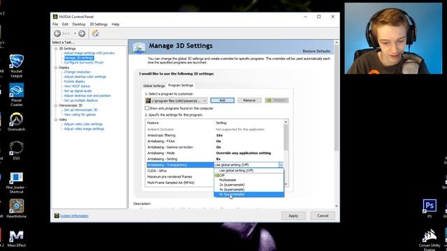The height and width of the screenshot is (251, 447).
Task: Click the Remove button
Action: [249, 100]
